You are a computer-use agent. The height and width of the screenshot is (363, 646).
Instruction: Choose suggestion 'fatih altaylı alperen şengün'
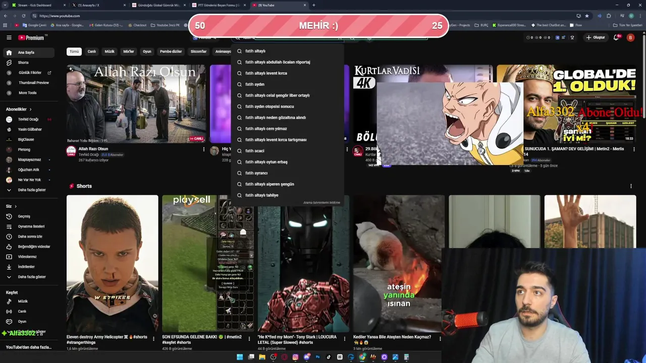[287, 184]
